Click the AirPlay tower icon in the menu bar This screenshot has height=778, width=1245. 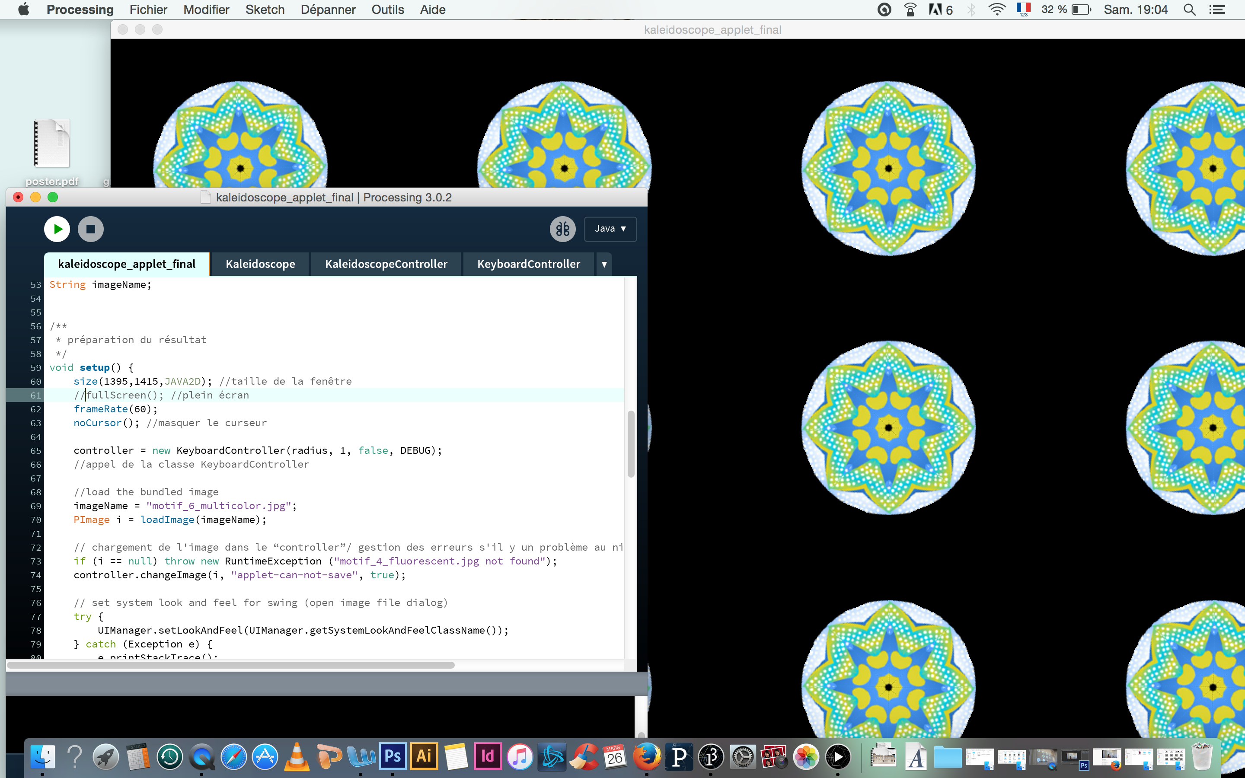point(910,9)
